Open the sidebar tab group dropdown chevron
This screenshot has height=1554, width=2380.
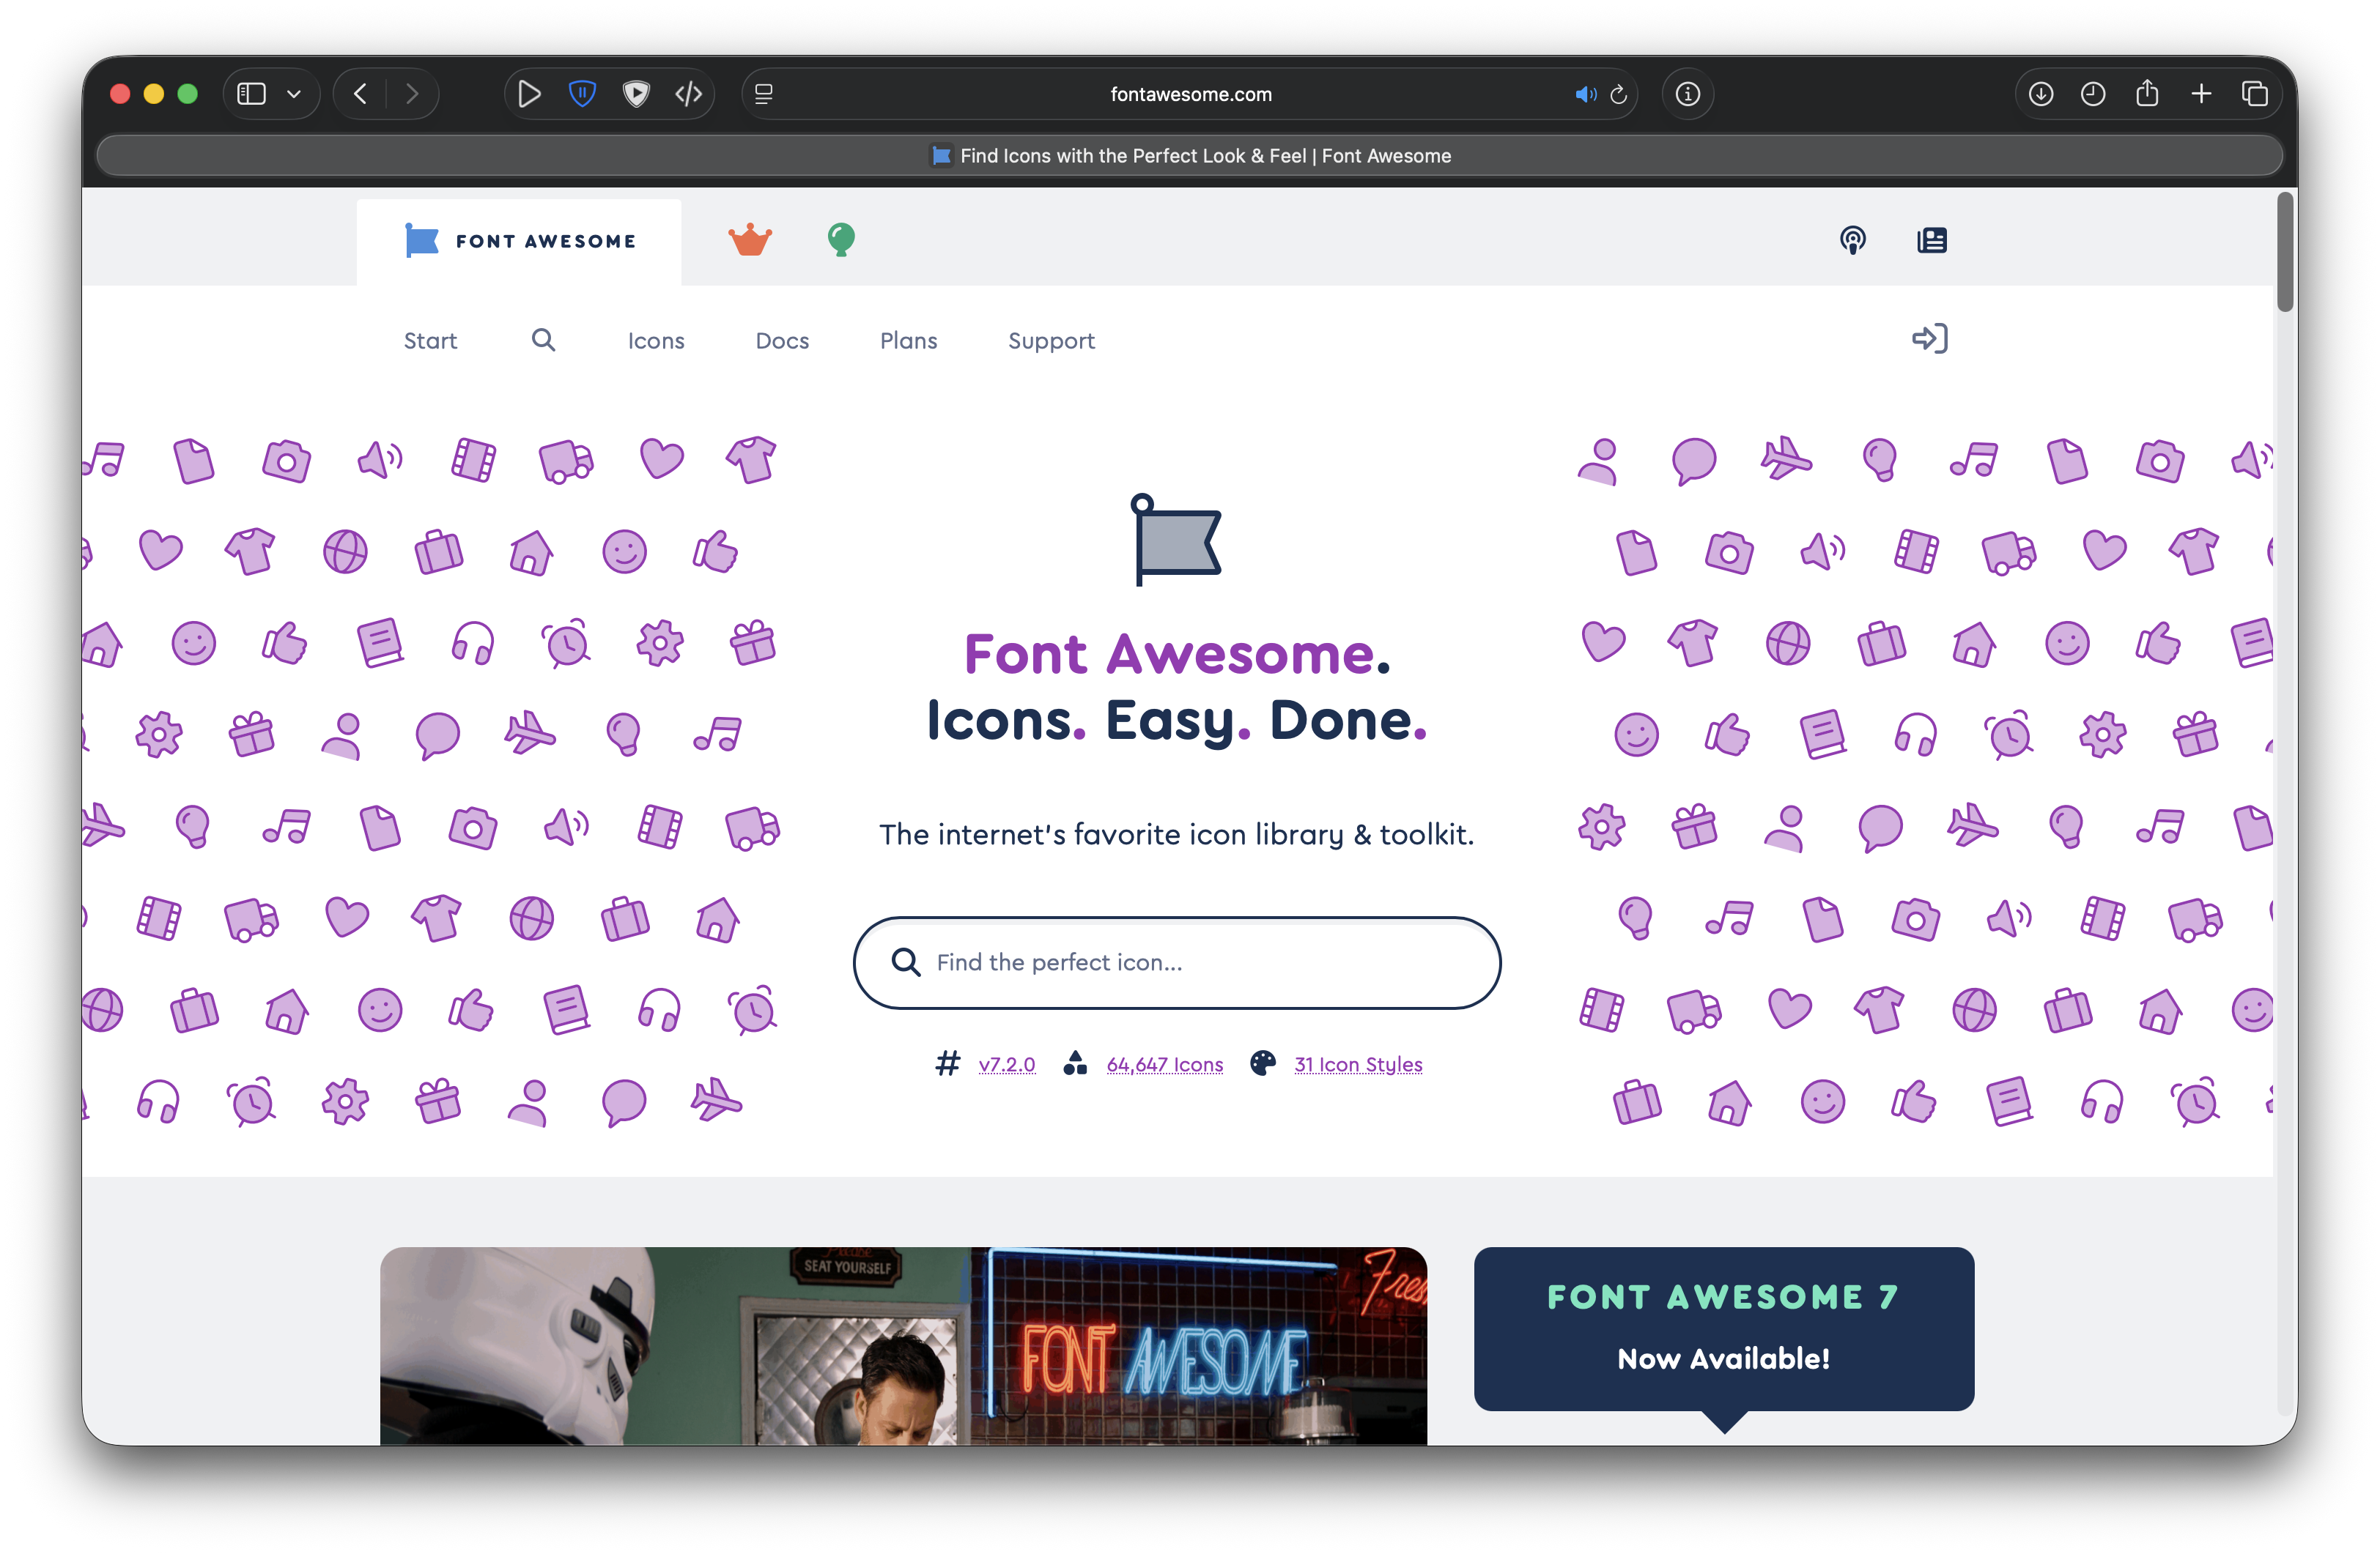click(x=294, y=94)
